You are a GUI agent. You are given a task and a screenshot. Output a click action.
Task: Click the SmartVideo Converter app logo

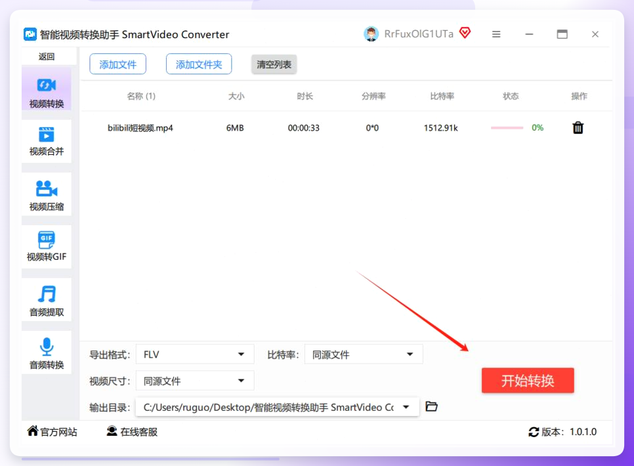30,34
